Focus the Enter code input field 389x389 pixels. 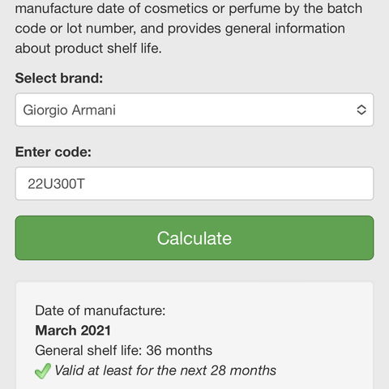(194, 184)
